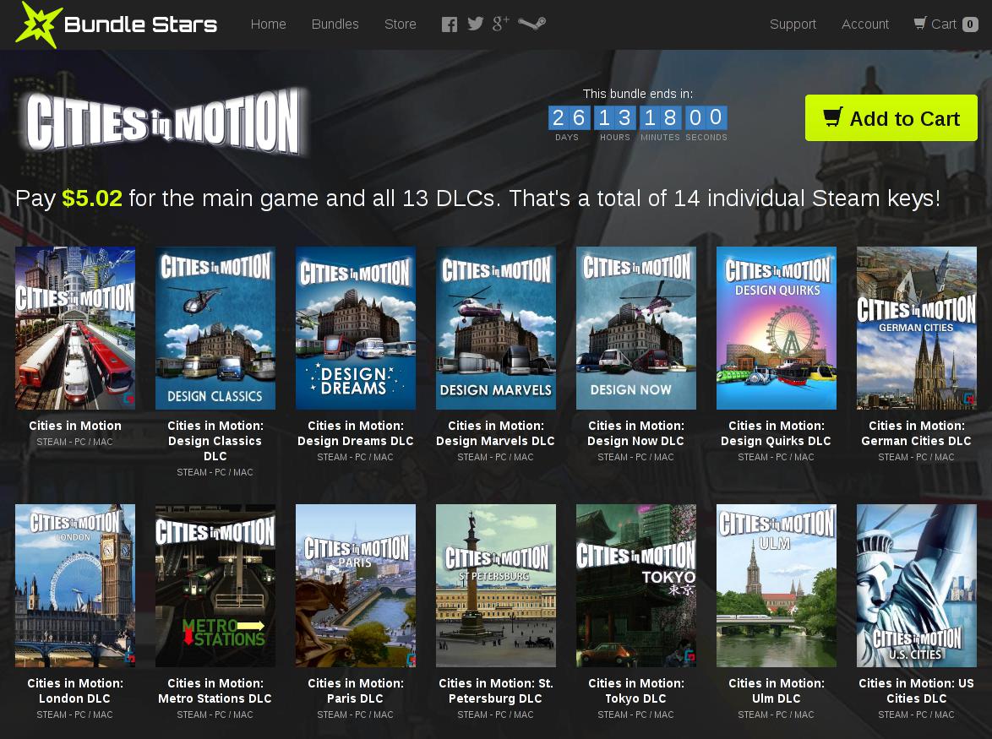Image resolution: width=992 pixels, height=739 pixels.
Task: Click 'Cities in Motion: Design Quirks DLC' title
Action: [x=777, y=433]
